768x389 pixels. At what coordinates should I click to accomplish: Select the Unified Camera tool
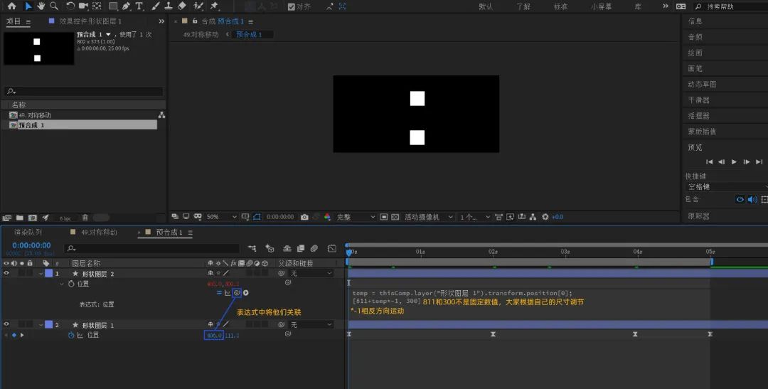pos(83,6)
